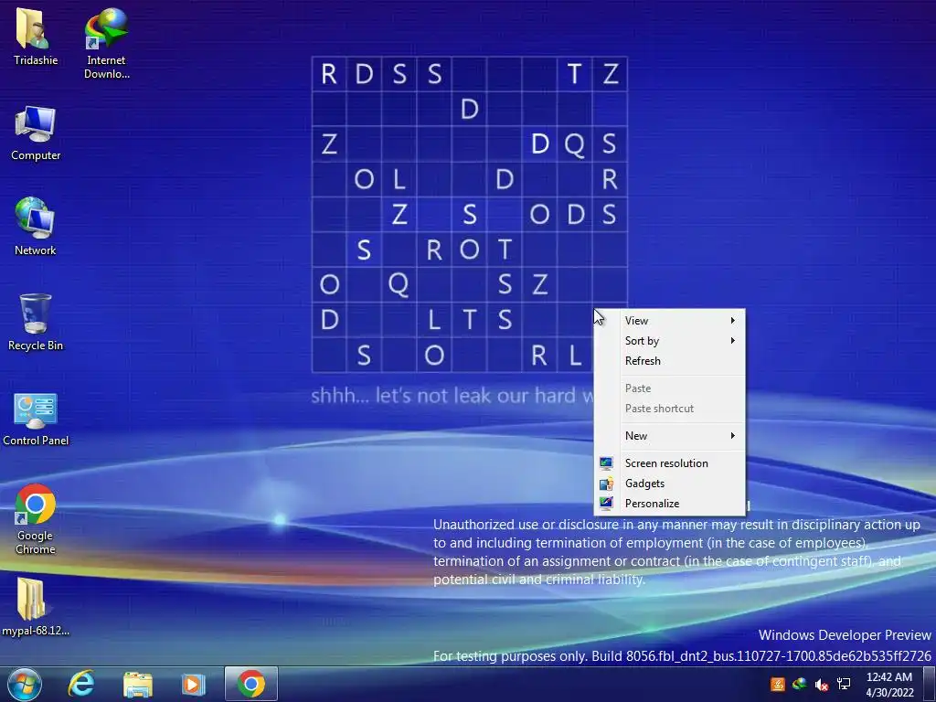Open Screen resolution from the context menu
The image size is (936, 702).
(x=670, y=463)
